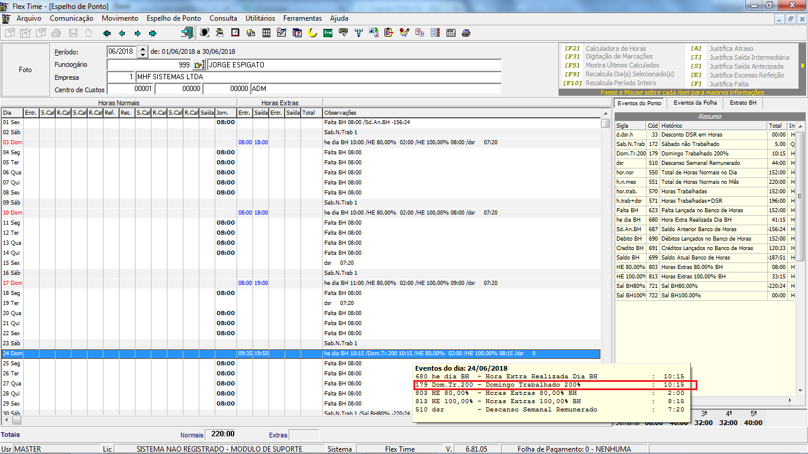This screenshot has width=808, height=454.
Task: Click the calendar with number 7 icon
Action: [297, 33]
